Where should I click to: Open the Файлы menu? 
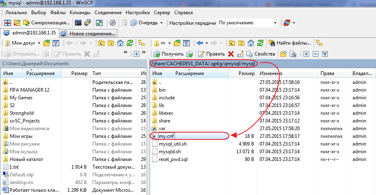(x=58, y=13)
